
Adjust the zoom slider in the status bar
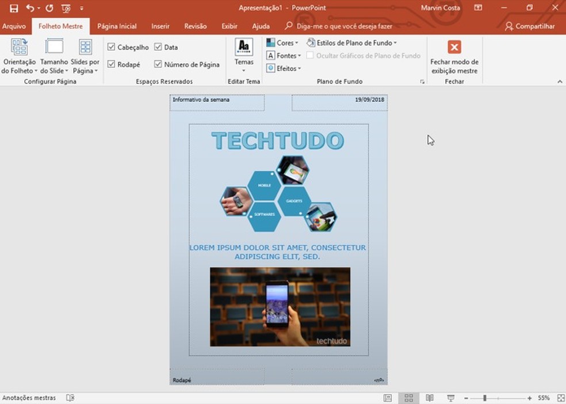coord(485,397)
